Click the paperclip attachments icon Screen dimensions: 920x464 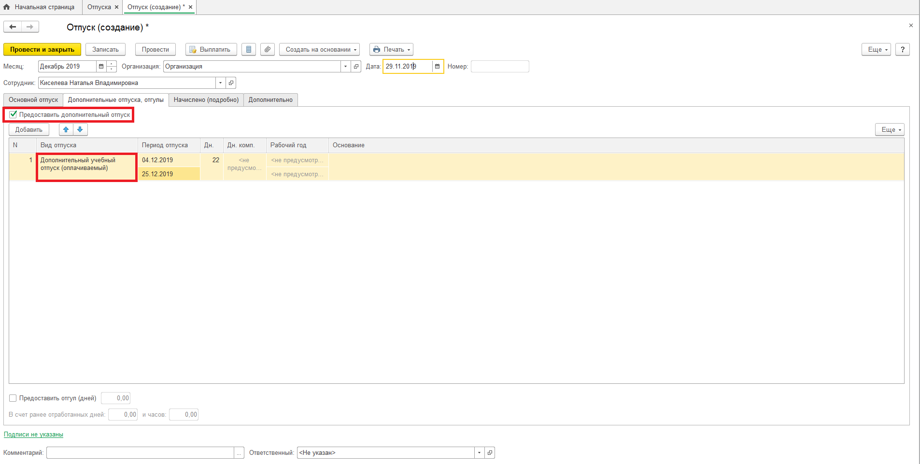pyautogui.click(x=268, y=49)
